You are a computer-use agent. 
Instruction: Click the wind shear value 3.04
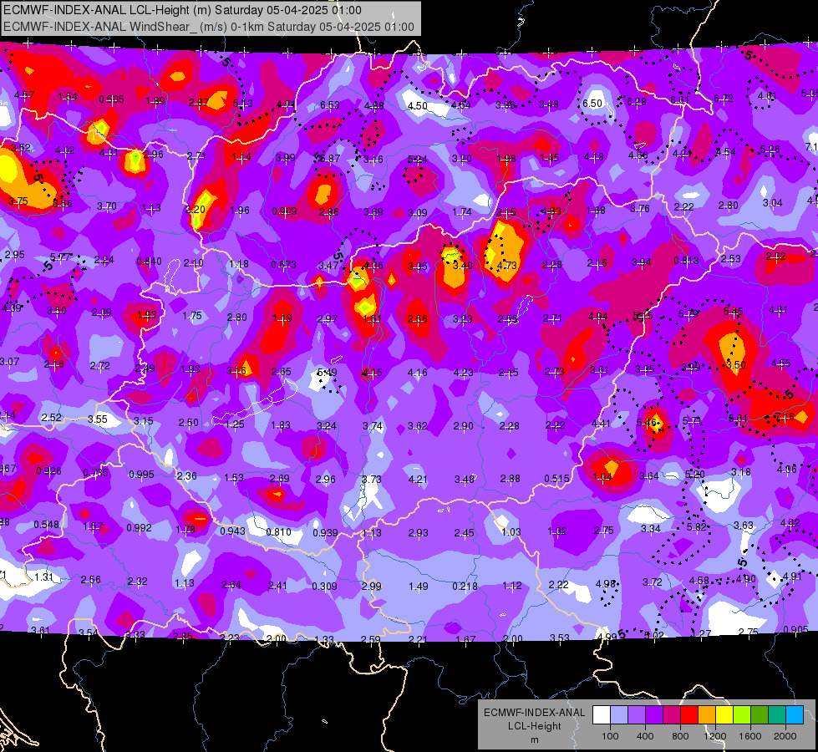pyautogui.click(x=773, y=203)
